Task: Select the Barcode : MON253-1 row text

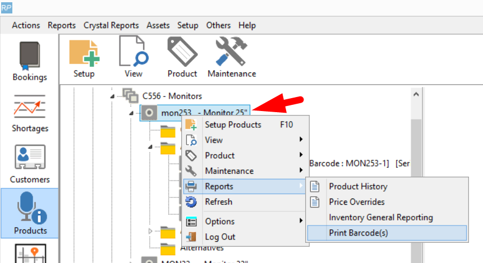Action: pyautogui.click(x=349, y=164)
